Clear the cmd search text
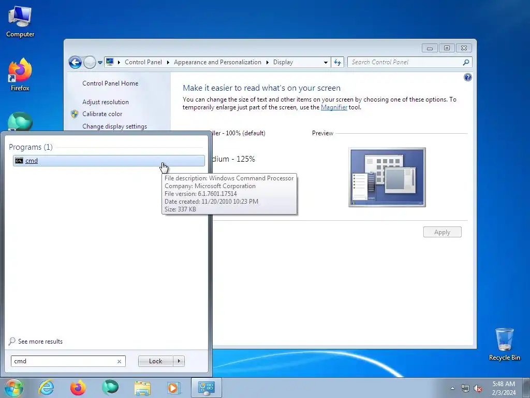 [119, 361]
